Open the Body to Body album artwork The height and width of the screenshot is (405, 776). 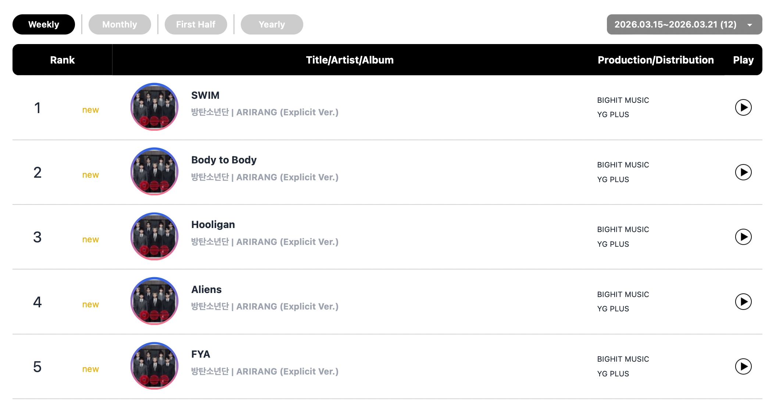[x=154, y=171]
